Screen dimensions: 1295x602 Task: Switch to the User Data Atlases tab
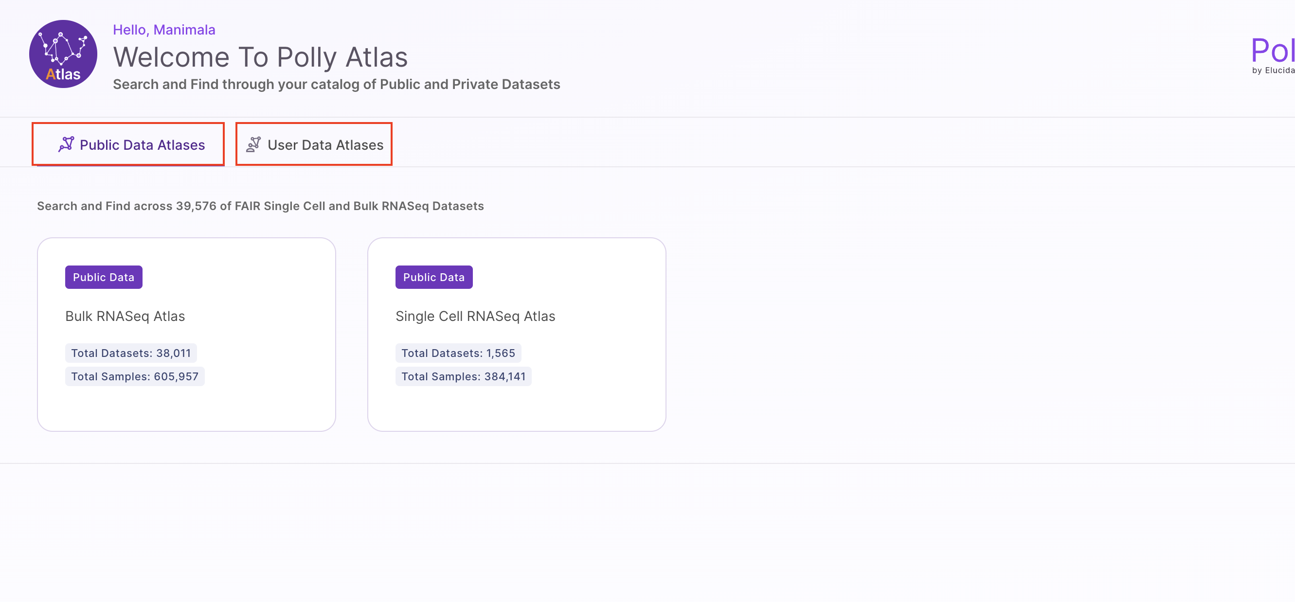(x=314, y=144)
